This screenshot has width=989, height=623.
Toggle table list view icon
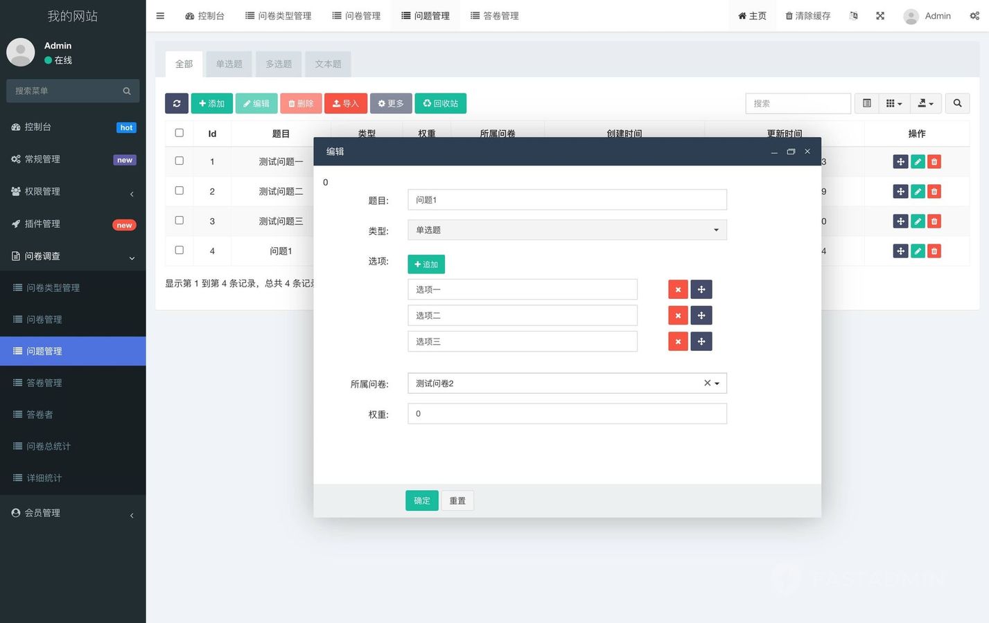point(866,103)
